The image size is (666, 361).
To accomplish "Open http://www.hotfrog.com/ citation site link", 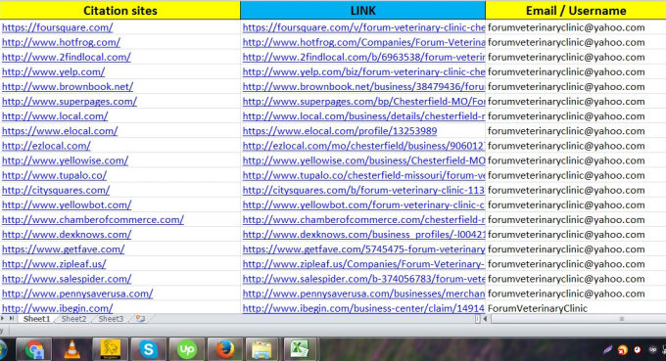I will coord(61,42).
